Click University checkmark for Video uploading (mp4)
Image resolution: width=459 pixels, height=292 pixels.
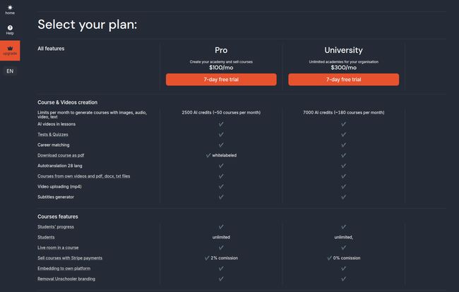[x=343, y=186]
